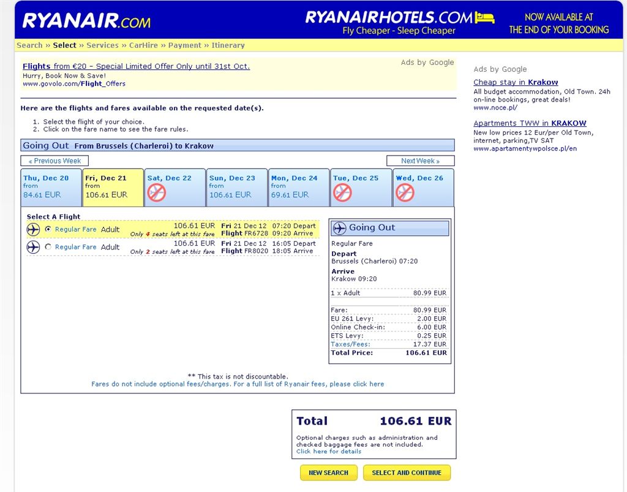
Task: Open Regular Fare rules for flight FR6728
Action: (75, 229)
